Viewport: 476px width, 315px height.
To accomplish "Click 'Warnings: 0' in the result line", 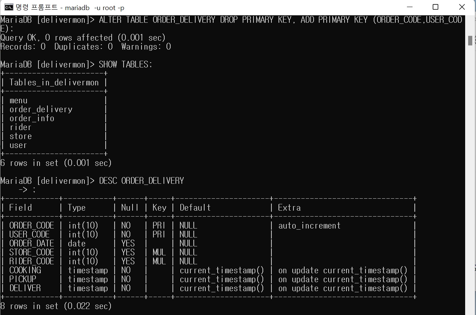I will coord(146,47).
